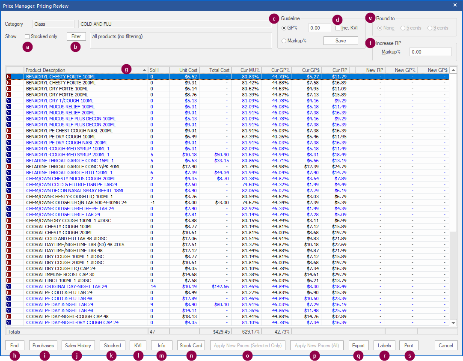Click the Guideline GP% value field
The width and height of the screenshot is (463, 361).
click(x=320, y=28)
